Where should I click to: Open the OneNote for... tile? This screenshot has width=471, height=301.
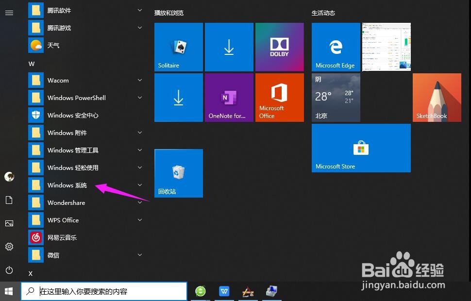pyautogui.click(x=229, y=97)
